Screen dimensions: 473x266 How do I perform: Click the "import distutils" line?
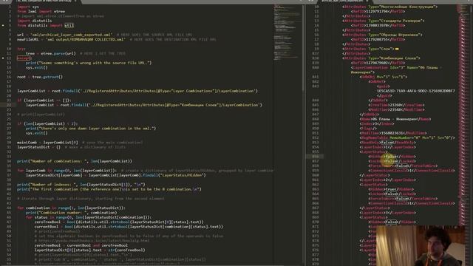35,21
